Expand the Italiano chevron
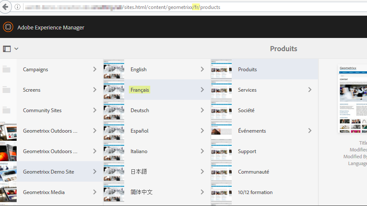The image size is (367, 206). point(202,151)
